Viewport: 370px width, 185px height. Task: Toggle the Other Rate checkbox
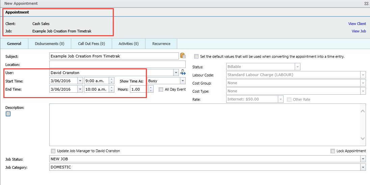(x=289, y=99)
